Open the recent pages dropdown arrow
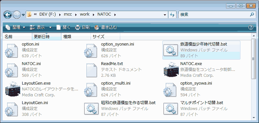The height and width of the screenshot is (123, 259). (x=23, y=15)
